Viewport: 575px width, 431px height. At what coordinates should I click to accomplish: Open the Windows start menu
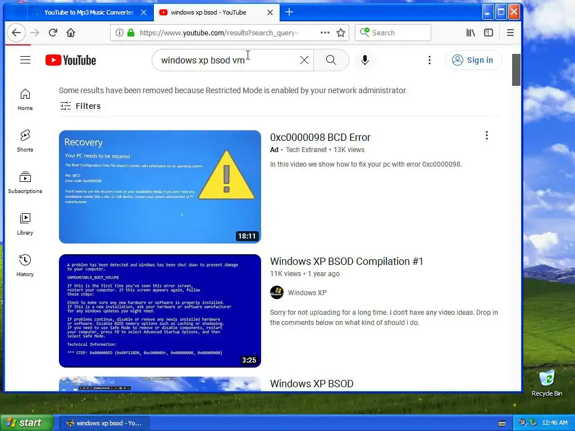click(x=26, y=423)
